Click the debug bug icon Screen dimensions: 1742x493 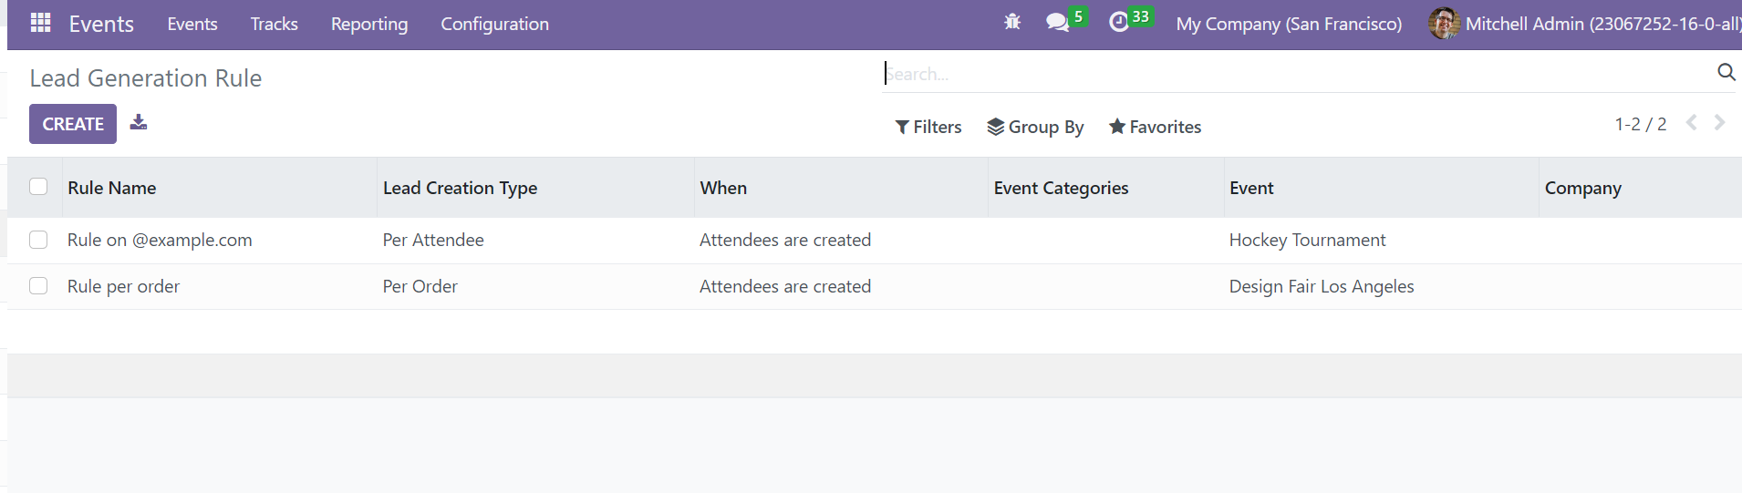[1012, 23]
